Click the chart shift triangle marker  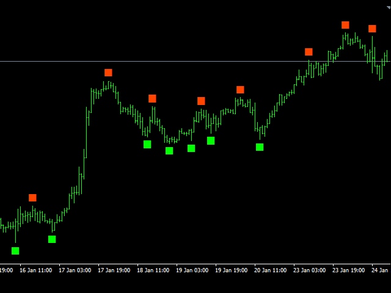tap(389, 8)
